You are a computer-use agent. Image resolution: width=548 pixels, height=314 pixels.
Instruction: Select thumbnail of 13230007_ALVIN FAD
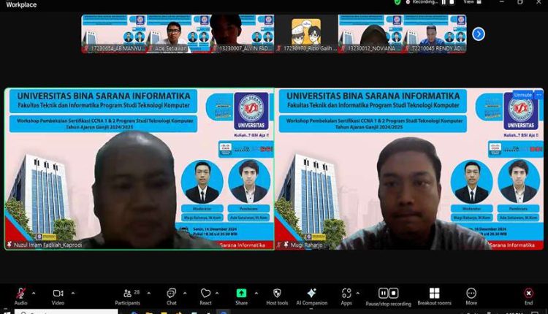[x=242, y=34]
